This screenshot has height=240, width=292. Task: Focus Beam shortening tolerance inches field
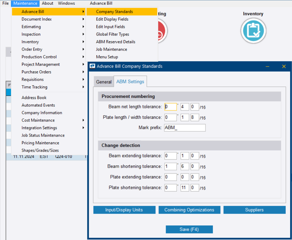[x=185, y=166]
